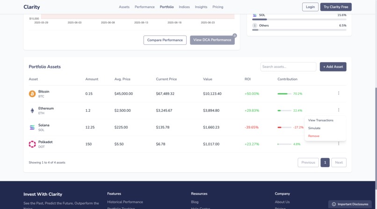Open the Performance nav item
Screen dimensions: 377x209
coord(145,7)
